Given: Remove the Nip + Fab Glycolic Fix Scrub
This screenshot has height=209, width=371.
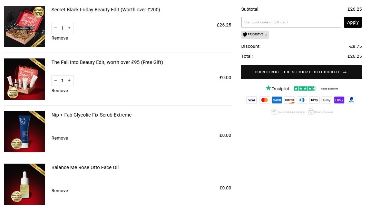Looking at the screenshot, I should coord(59,138).
